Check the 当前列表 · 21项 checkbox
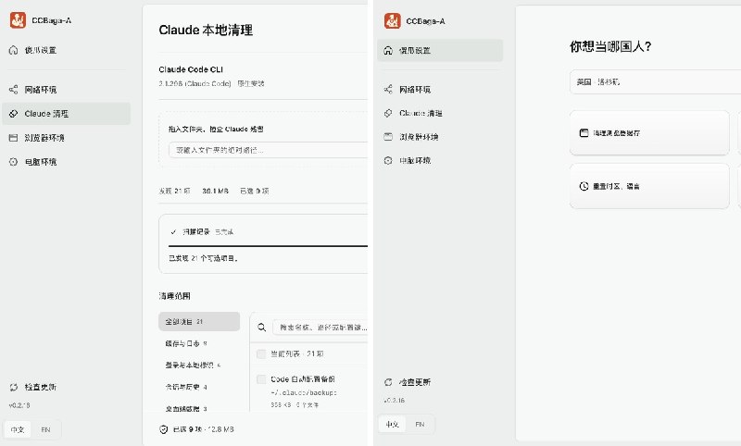741x446 pixels. coord(261,353)
